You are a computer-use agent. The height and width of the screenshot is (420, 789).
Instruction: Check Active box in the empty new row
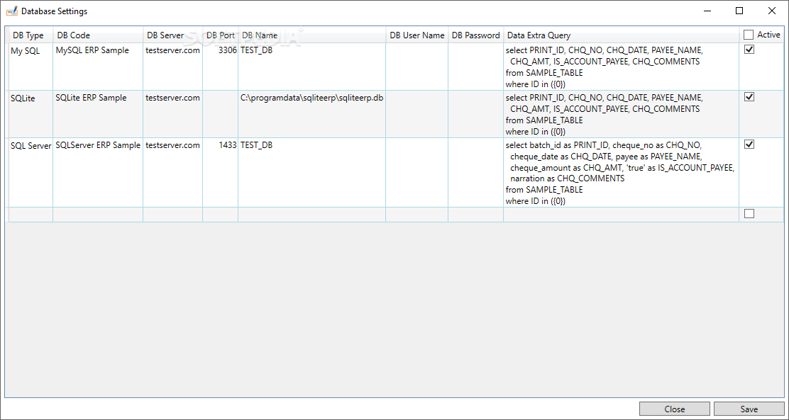(749, 213)
